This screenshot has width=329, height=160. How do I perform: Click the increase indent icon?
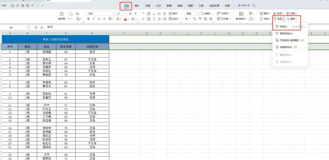coord(164,14)
